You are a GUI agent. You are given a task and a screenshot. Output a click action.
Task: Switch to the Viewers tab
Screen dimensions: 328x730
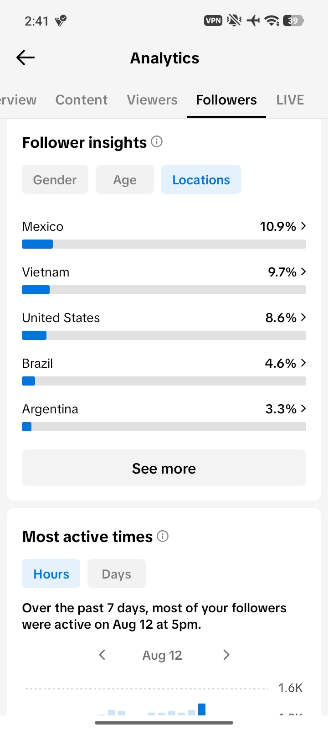coord(152,100)
